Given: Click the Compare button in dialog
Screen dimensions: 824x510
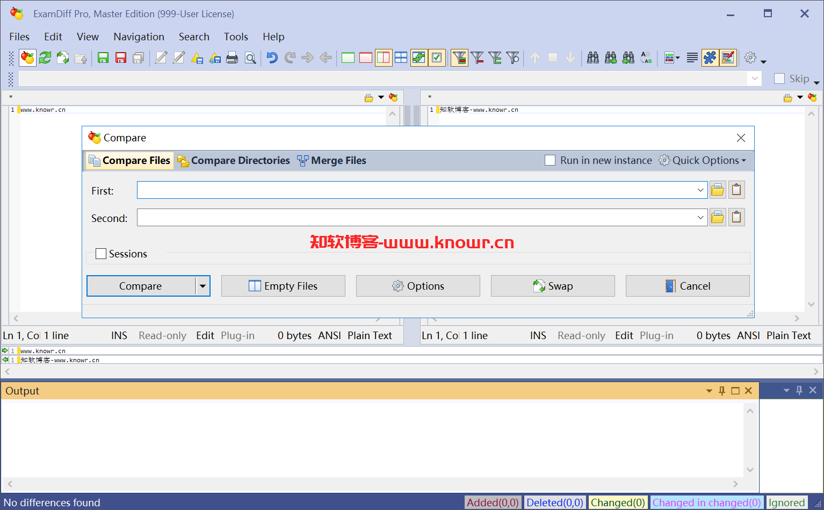Looking at the screenshot, I should point(141,286).
